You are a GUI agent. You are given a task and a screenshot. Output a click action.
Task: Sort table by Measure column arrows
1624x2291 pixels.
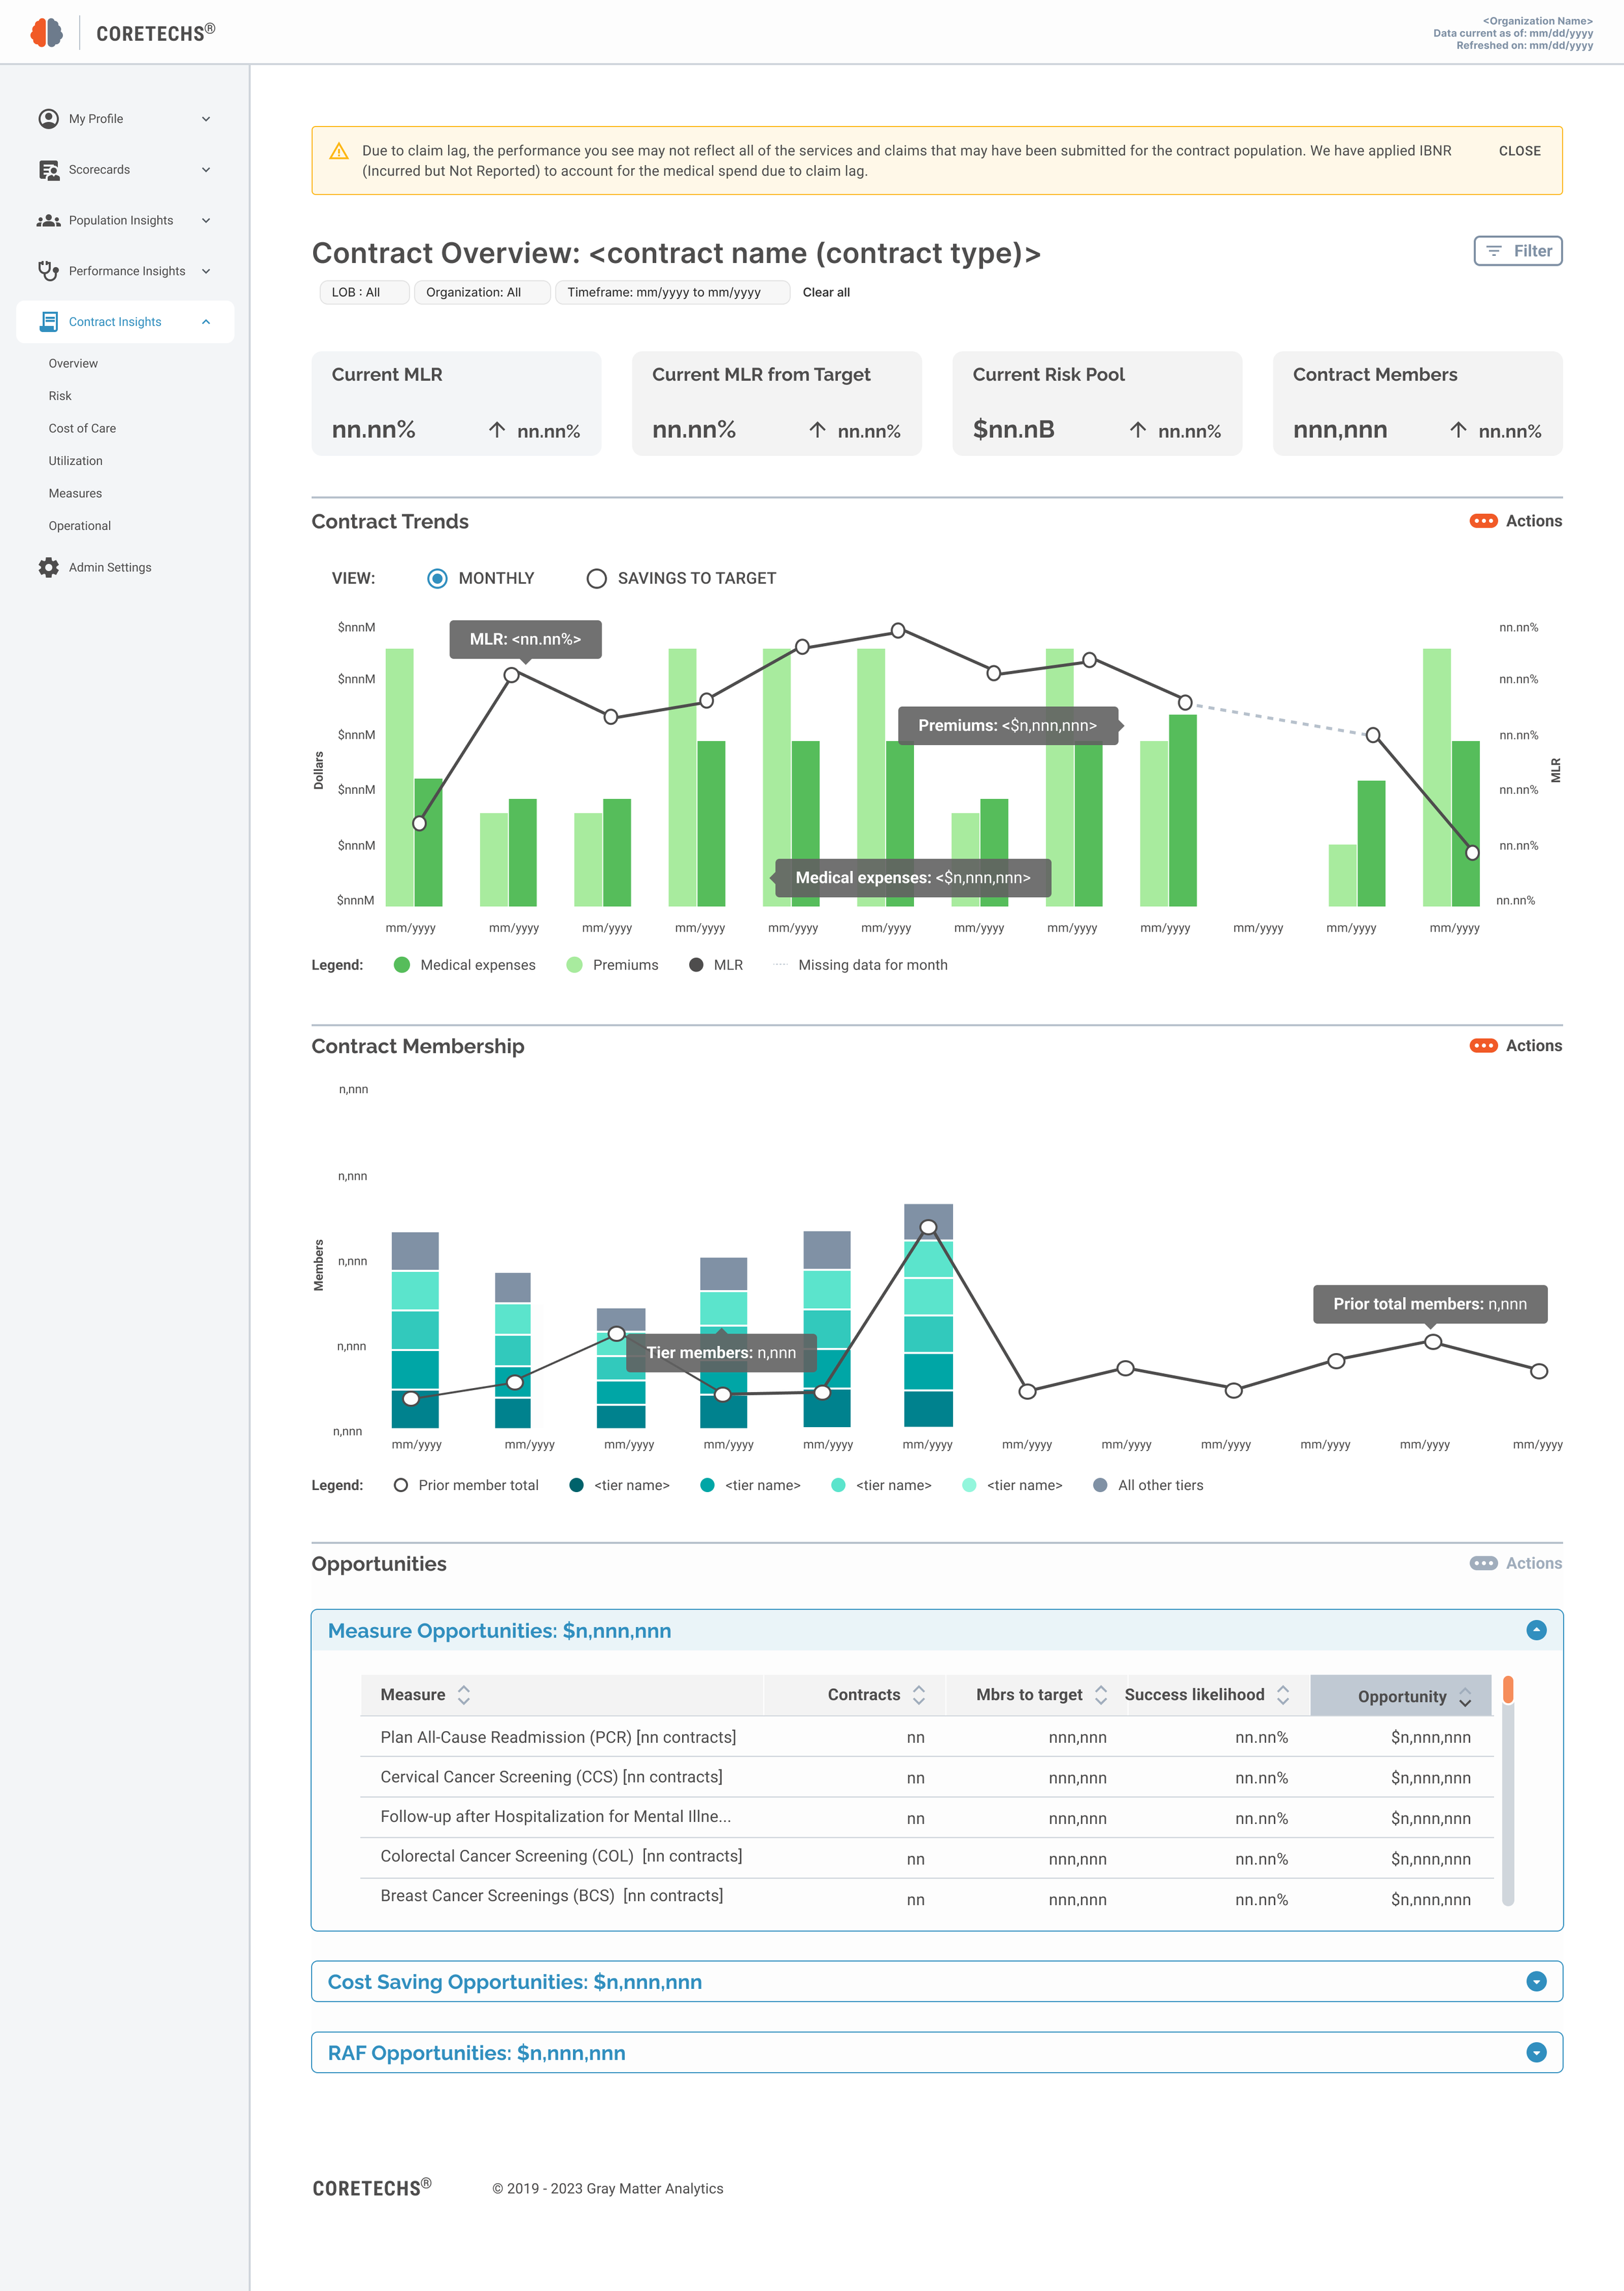point(464,1695)
